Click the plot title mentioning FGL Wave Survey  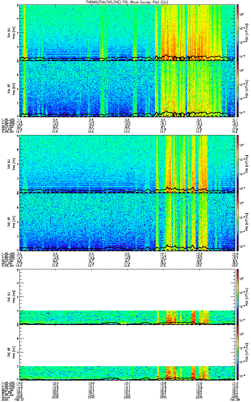point(128,2)
